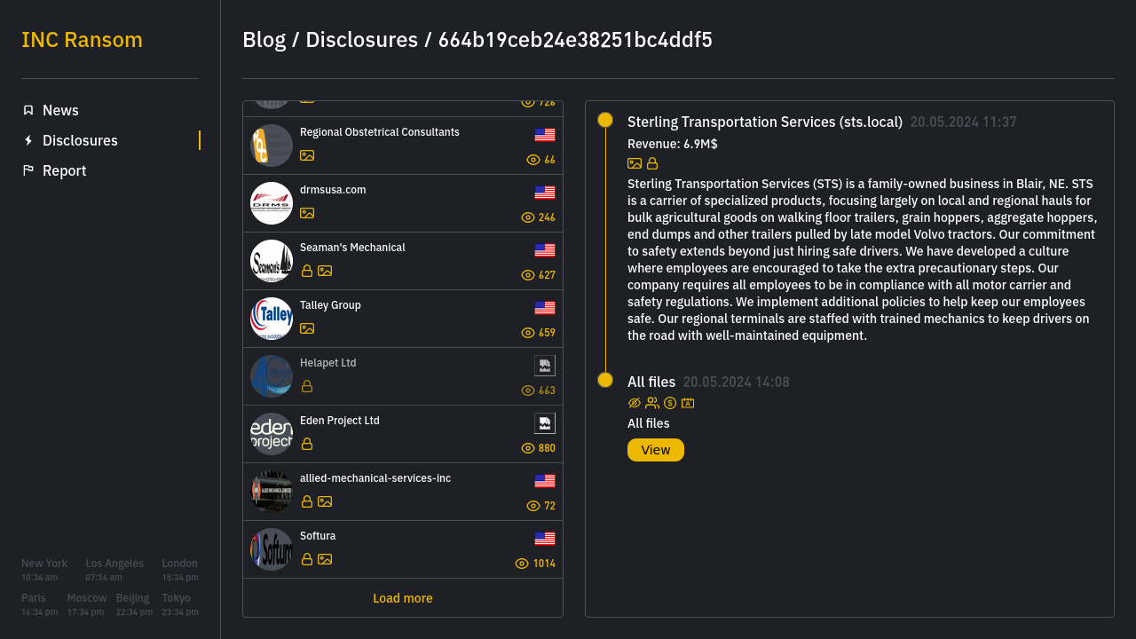Select the Report menu item

tap(64, 170)
